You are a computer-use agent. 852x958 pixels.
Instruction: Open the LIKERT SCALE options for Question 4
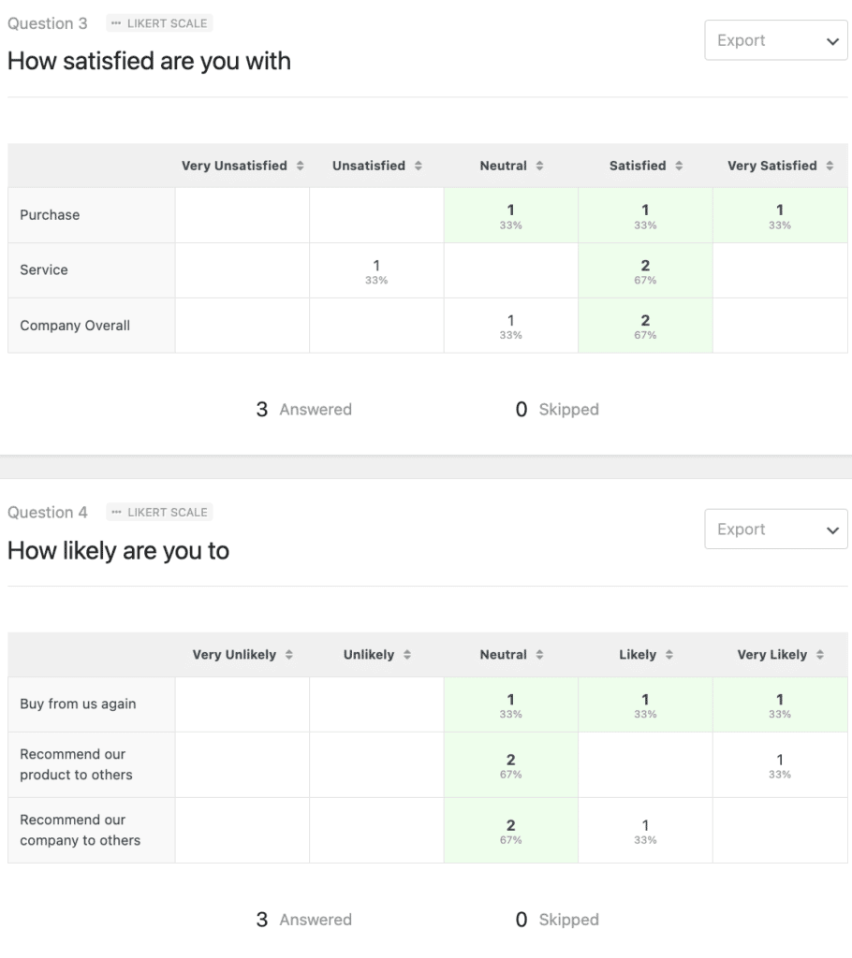point(158,512)
